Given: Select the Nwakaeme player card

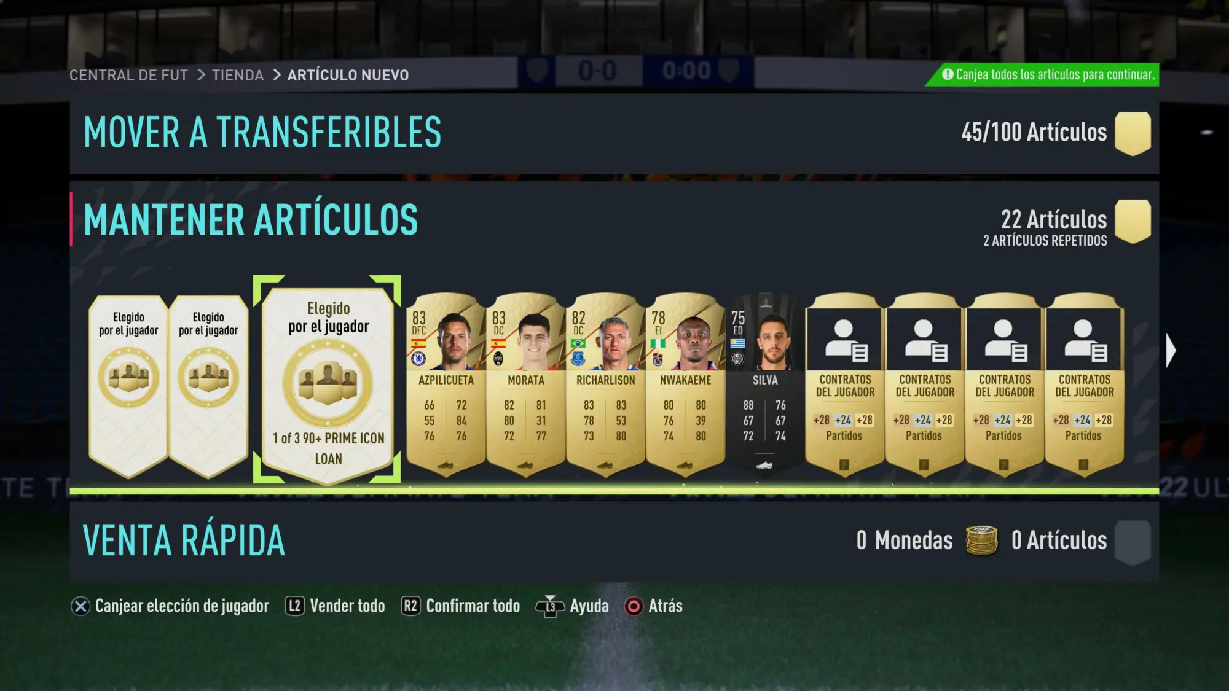Looking at the screenshot, I should point(686,385).
